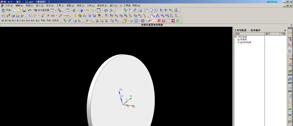Image resolution: width=293 pixels, height=126 pixels.
Task: Click the green NC icon in third toolbar row
Action: pos(178,21)
